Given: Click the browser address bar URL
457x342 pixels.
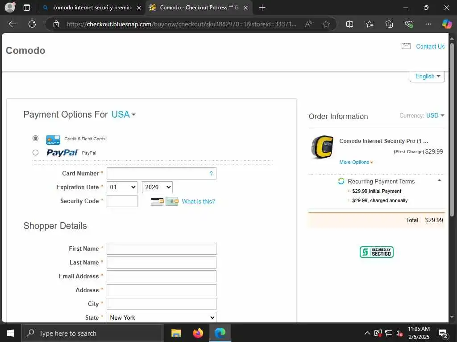Looking at the screenshot, I should (181, 24).
